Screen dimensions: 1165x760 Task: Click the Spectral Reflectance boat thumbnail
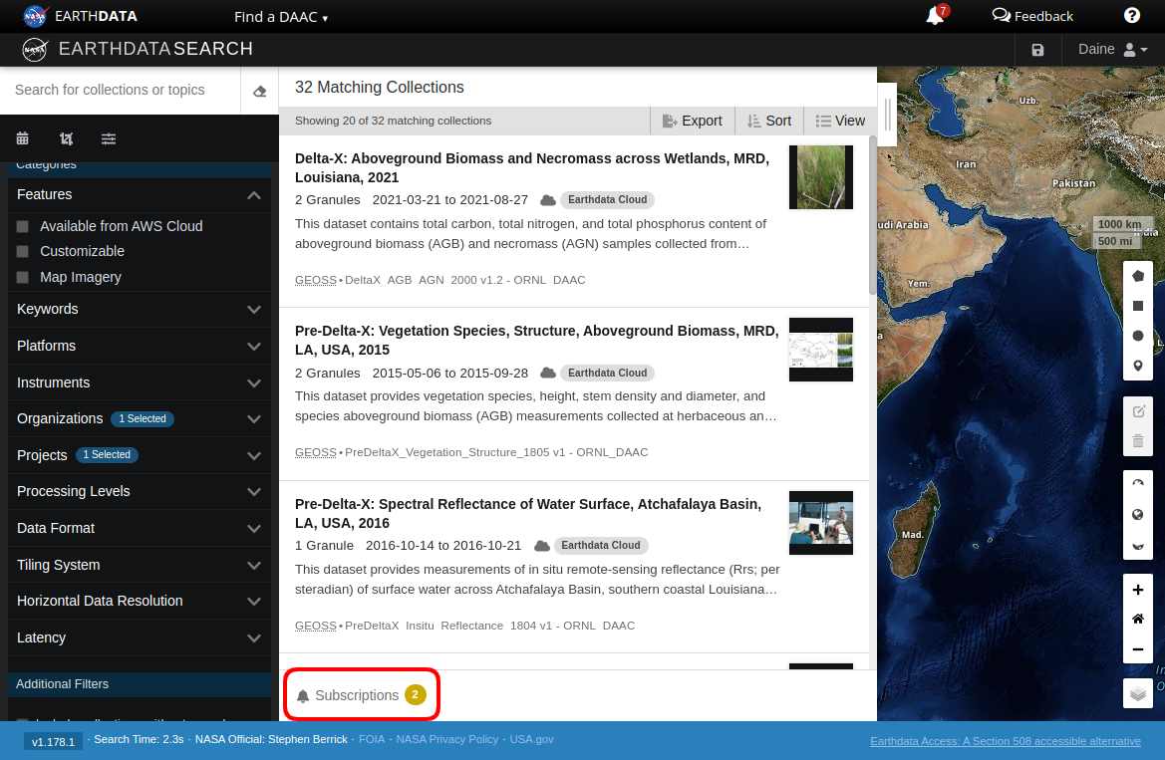(821, 522)
